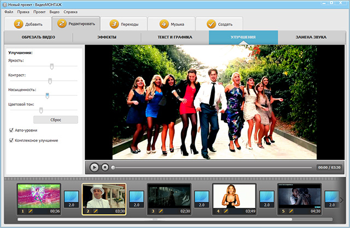Open transition icon between clips 3 and 4
This screenshot has height=228, width=350.
point(202,199)
